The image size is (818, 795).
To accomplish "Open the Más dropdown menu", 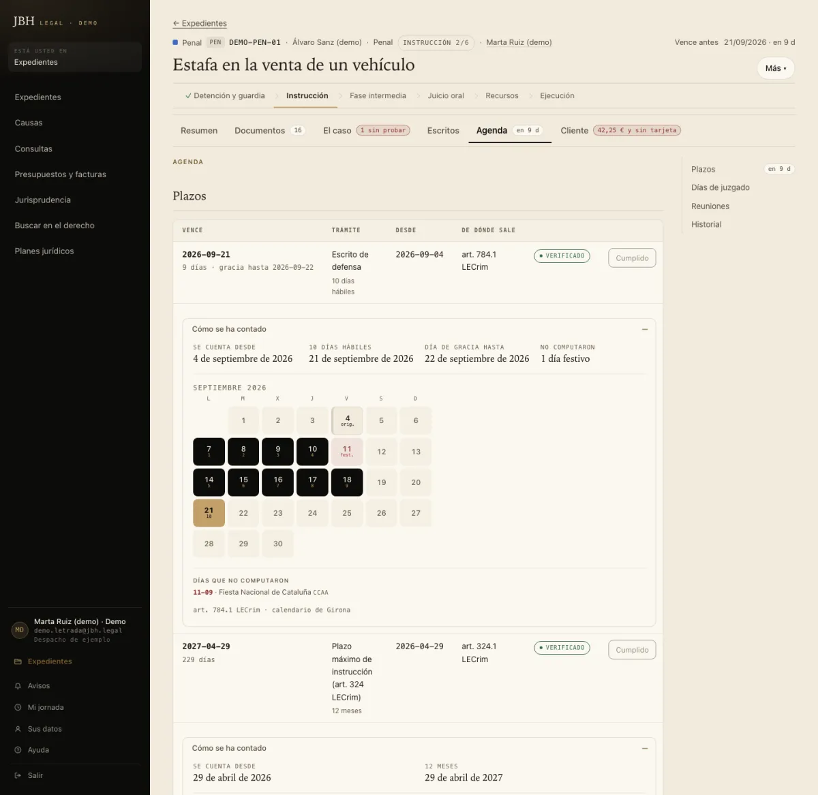I will pyautogui.click(x=776, y=68).
